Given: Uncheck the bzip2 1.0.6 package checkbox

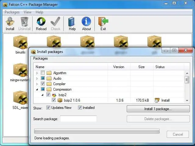Looking at the screenshot, I should pyautogui.click(x=54, y=100).
